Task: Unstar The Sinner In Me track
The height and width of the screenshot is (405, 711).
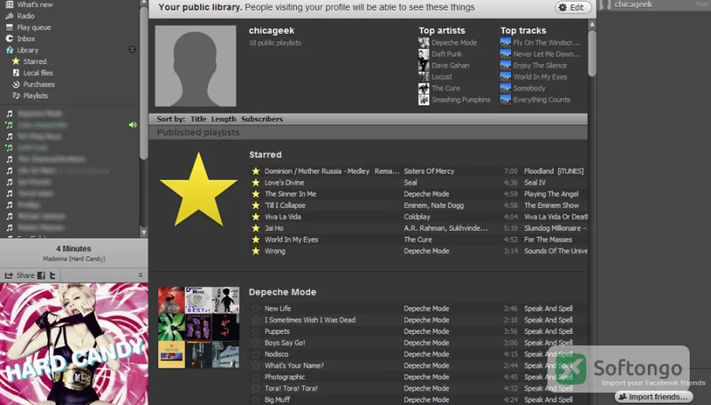Action: pyautogui.click(x=256, y=194)
